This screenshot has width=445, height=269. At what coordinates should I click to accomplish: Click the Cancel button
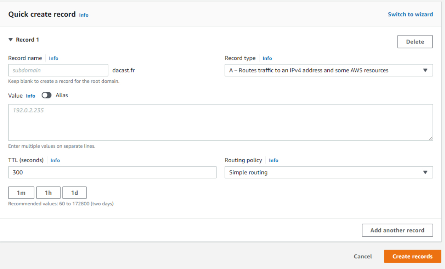point(362,256)
